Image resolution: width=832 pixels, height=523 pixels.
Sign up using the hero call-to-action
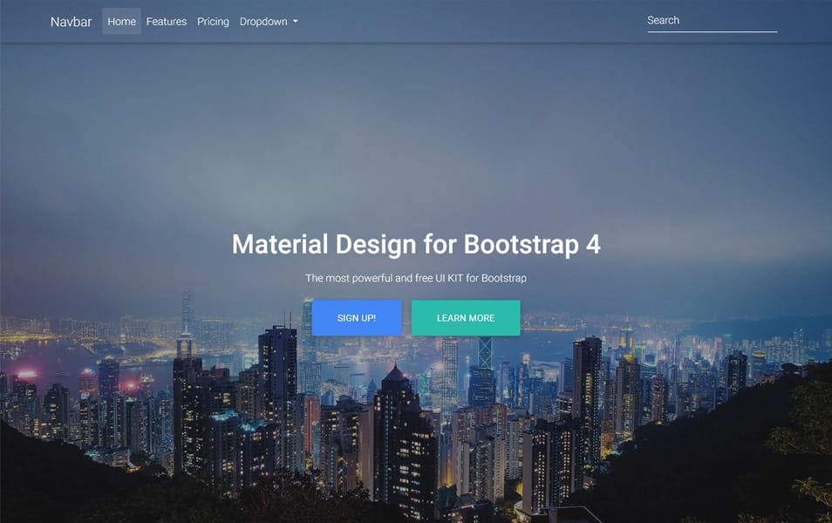click(357, 317)
